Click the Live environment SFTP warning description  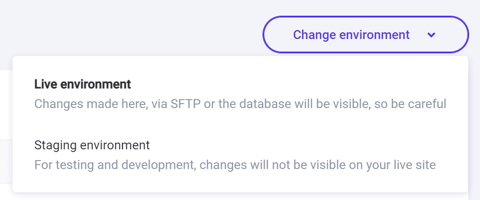tap(240, 104)
